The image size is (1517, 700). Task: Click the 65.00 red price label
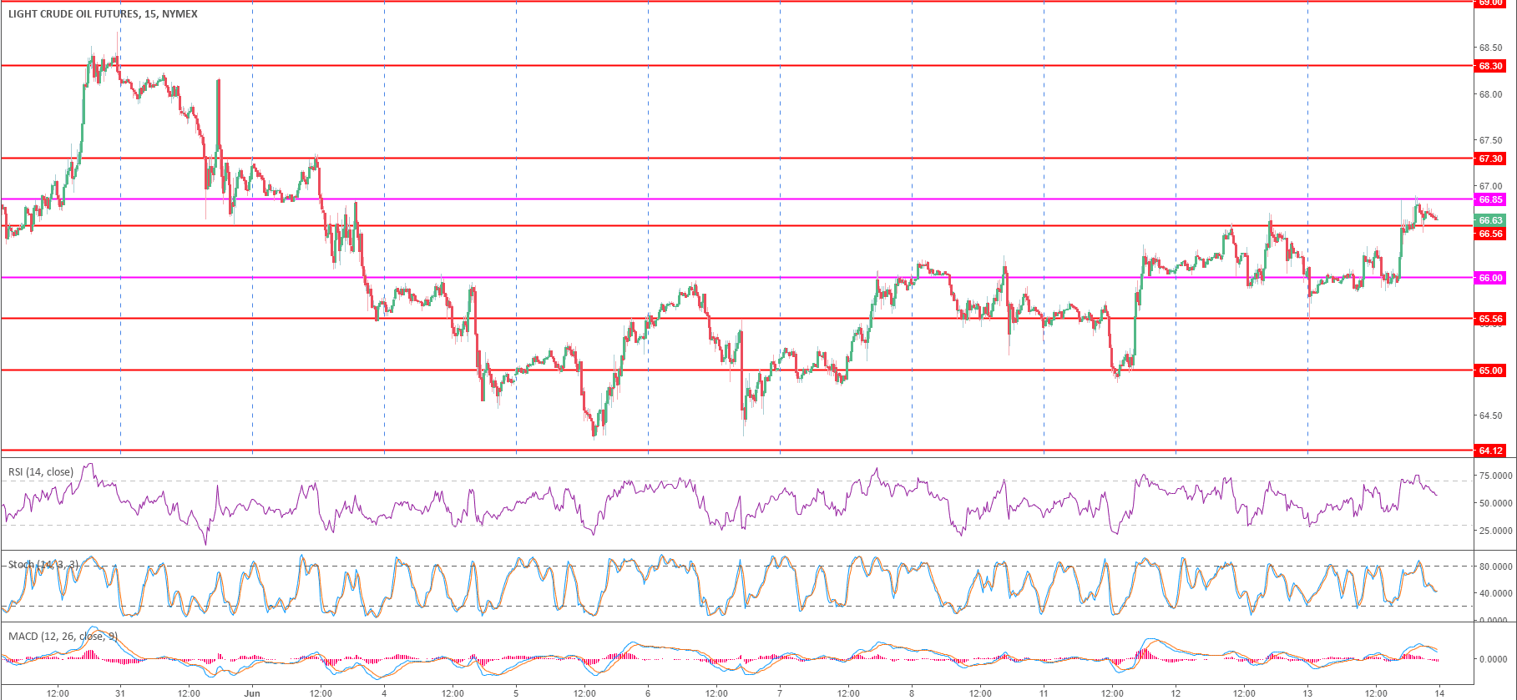1490,370
